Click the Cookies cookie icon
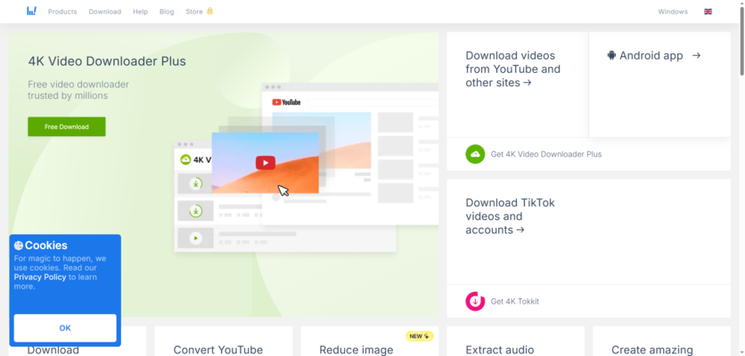This screenshot has width=745, height=356. pyautogui.click(x=19, y=246)
